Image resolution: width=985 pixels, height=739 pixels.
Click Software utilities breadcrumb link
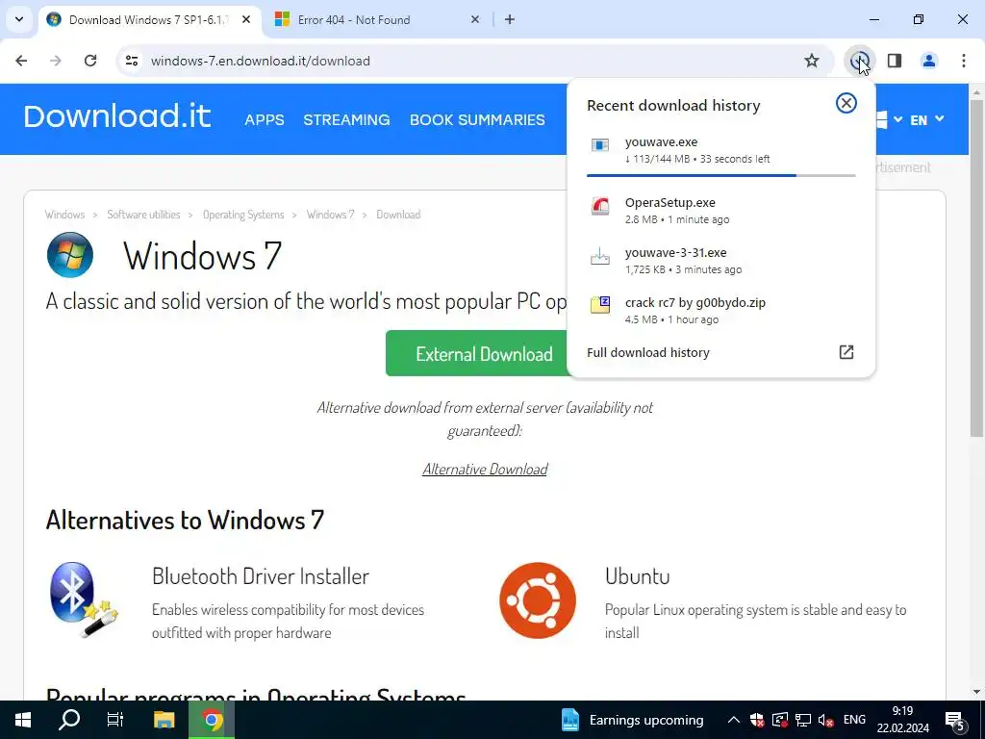pyautogui.click(x=143, y=215)
